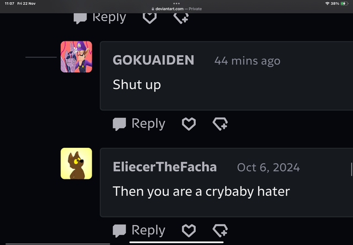This screenshot has width=353, height=245.
Task: Tap the speech bubble icon beside GOKUAIDEN's Reply
Action: pyautogui.click(x=119, y=124)
